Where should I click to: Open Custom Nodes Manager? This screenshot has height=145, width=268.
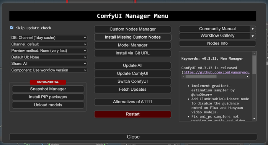(x=132, y=29)
